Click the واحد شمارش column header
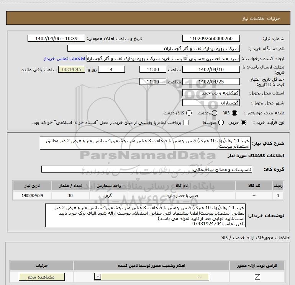 (x=108, y=186)
